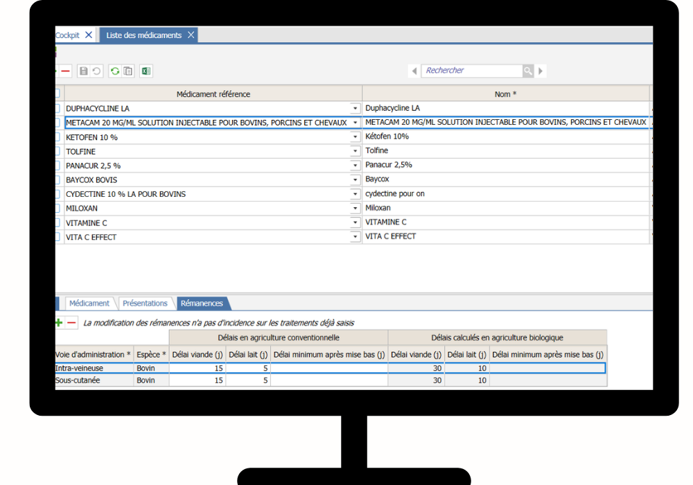Tick the checkbox for the PANACUR 2,5 % row
The image size is (693, 485).
(58, 166)
